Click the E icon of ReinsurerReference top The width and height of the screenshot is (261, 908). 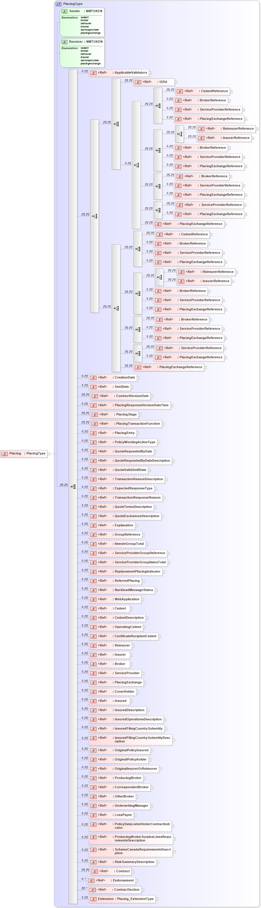click(x=202, y=129)
